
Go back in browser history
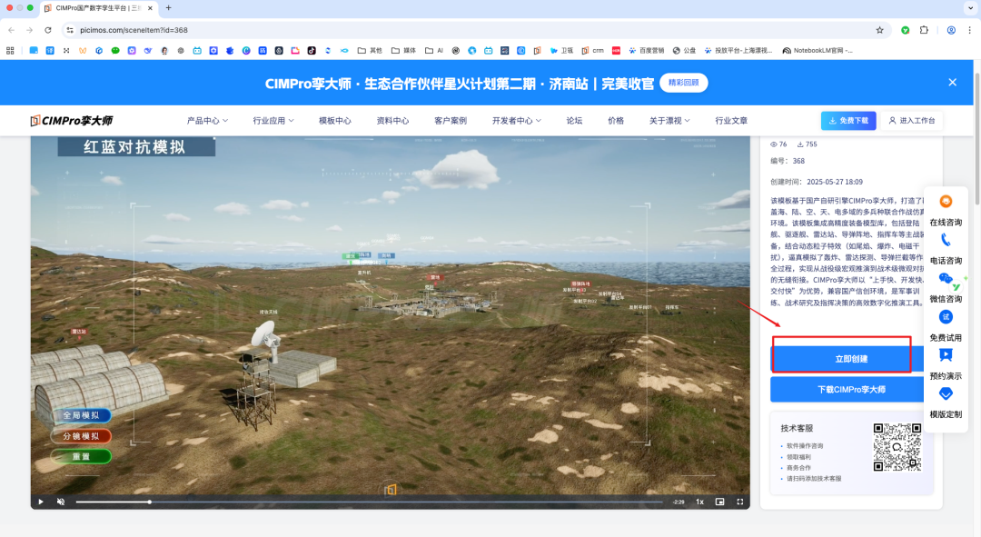[x=11, y=30]
